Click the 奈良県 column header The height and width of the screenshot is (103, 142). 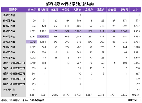pyautogui.click(x=112, y=10)
